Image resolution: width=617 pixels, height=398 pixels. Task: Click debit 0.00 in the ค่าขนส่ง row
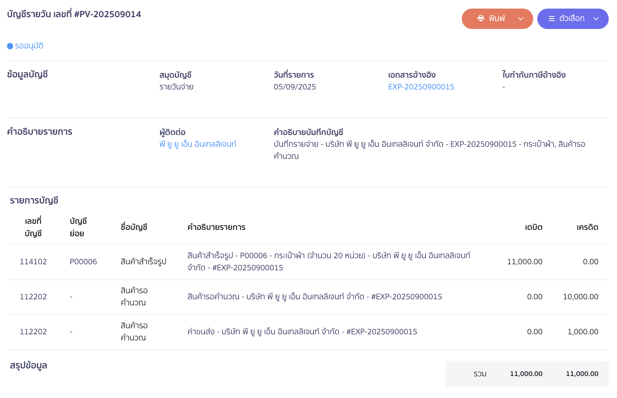pyautogui.click(x=535, y=332)
